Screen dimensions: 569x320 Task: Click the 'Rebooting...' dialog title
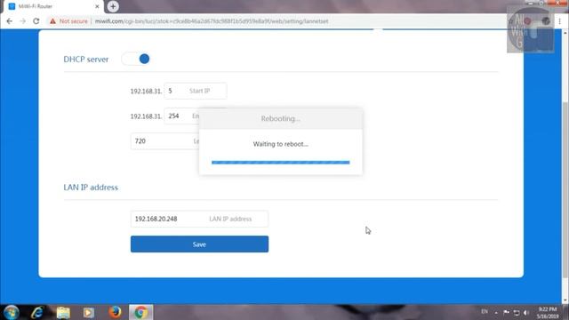[x=281, y=118]
